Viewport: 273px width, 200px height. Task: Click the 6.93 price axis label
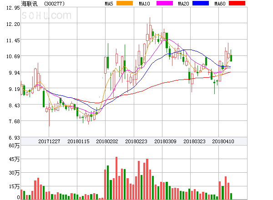[14, 138]
